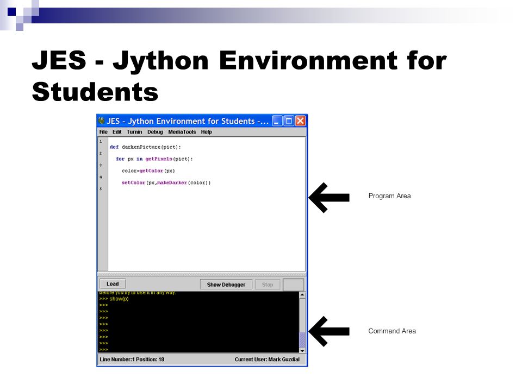Open the File menu

[103, 132]
